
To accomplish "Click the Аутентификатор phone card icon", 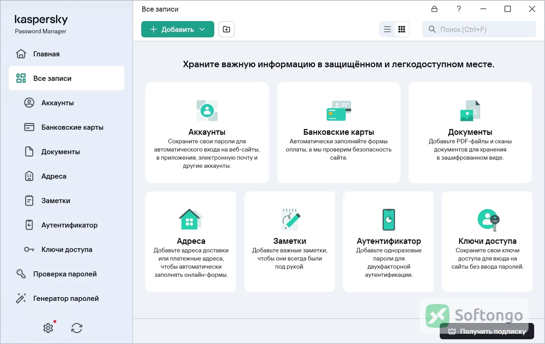I will [x=389, y=219].
